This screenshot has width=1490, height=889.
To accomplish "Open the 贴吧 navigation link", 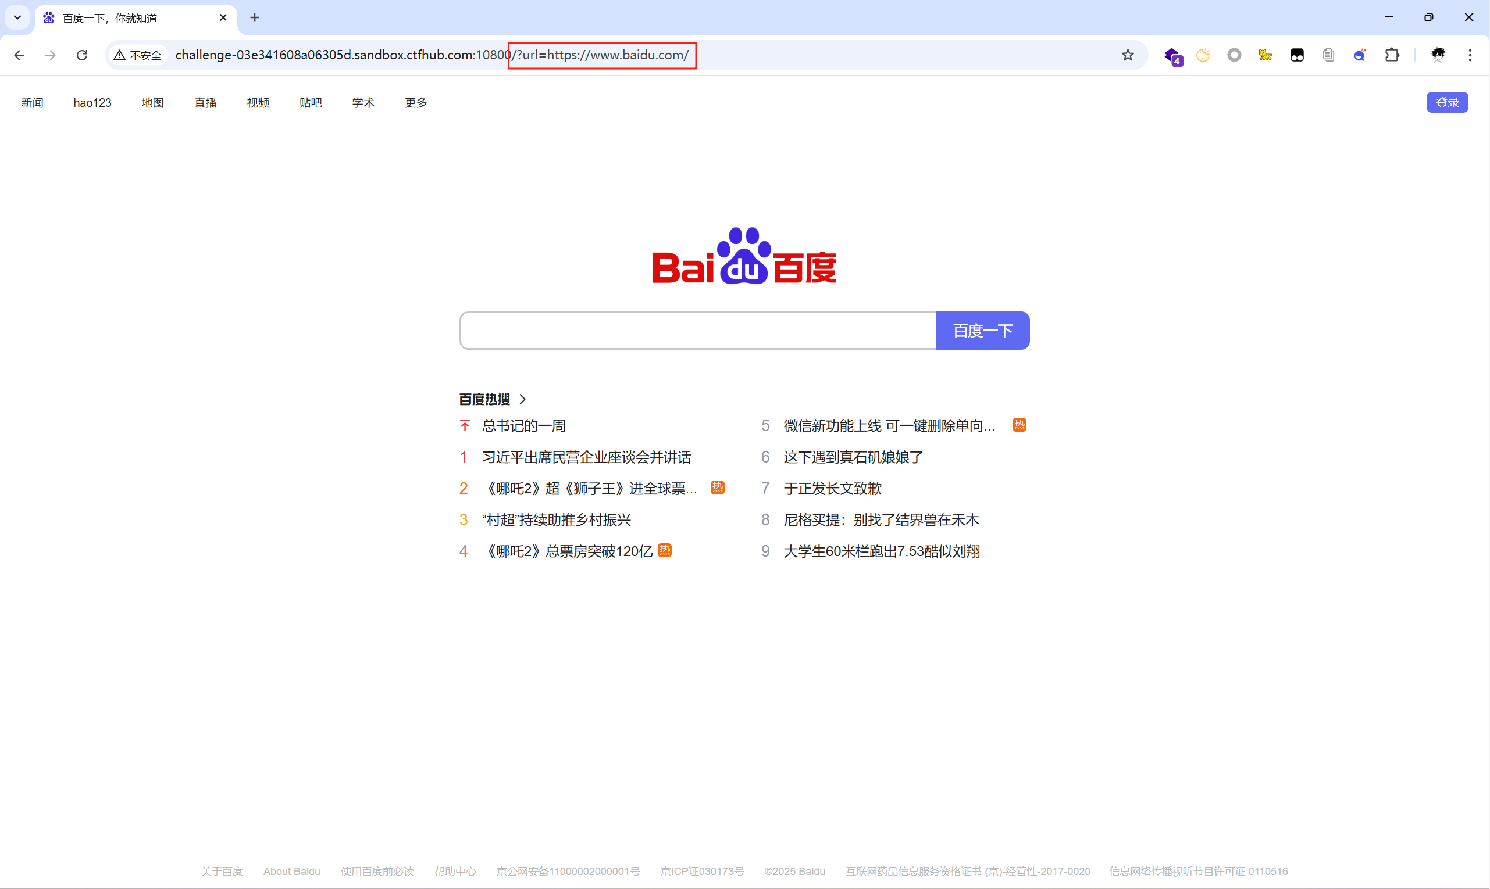I will pyautogui.click(x=310, y=102).
